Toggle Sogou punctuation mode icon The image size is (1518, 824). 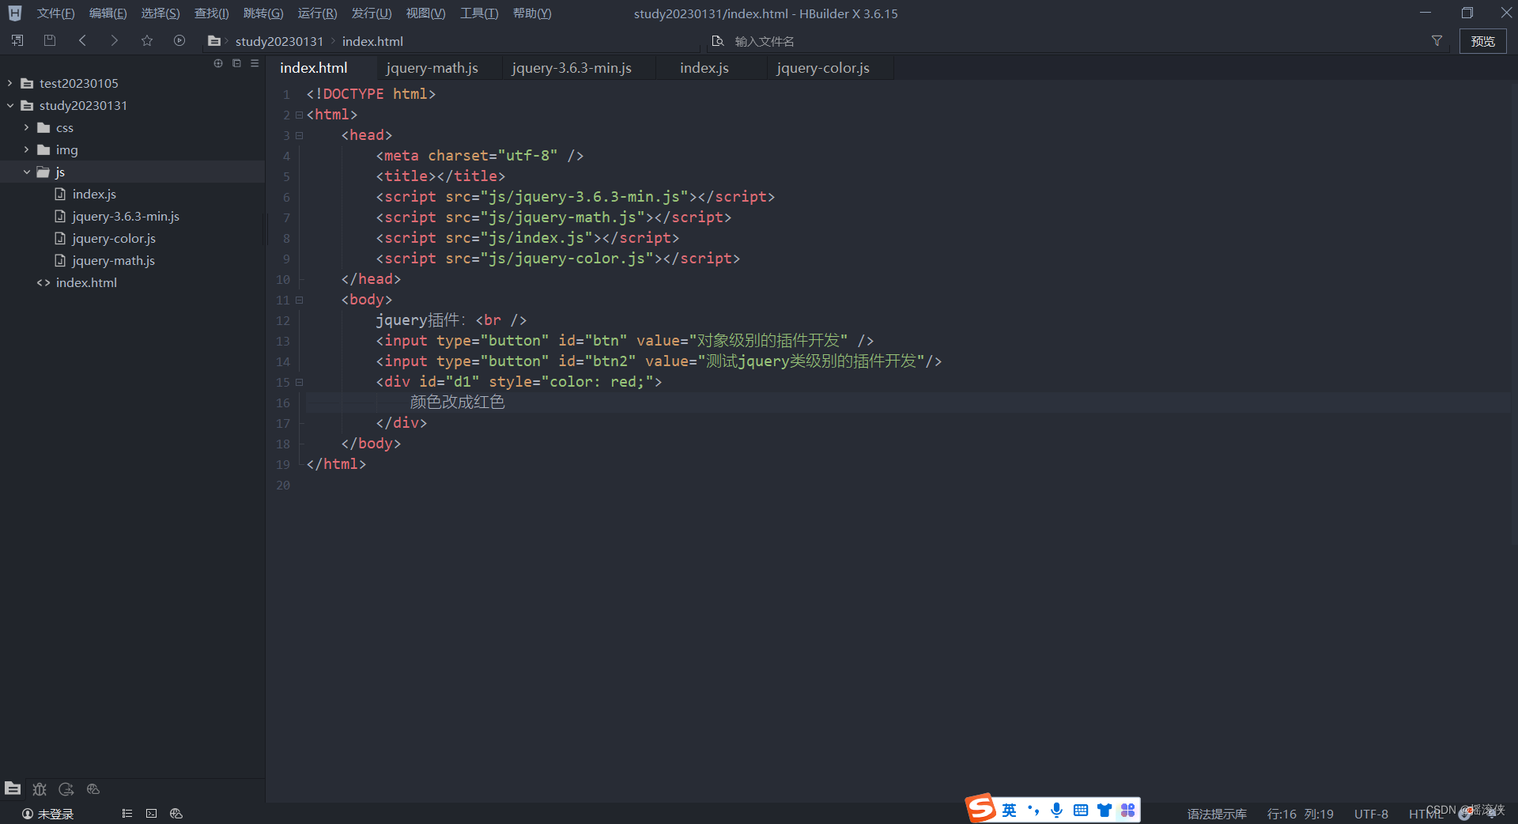click(1033, 810)
